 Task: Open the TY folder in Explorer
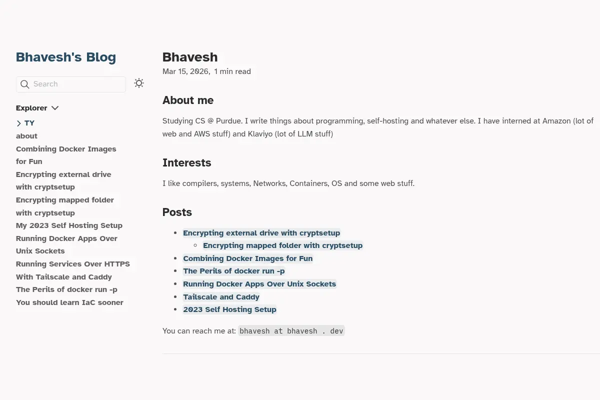pyautogui.click(x=29, y=123)
